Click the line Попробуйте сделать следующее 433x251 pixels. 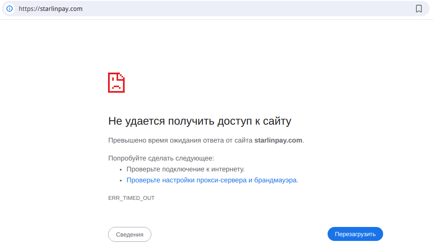(161, 158)
